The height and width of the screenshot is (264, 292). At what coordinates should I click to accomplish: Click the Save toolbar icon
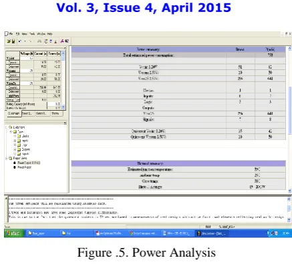click(13, 41)
